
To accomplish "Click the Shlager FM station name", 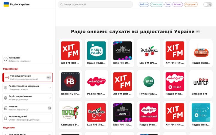I will [x=199, y=94].
